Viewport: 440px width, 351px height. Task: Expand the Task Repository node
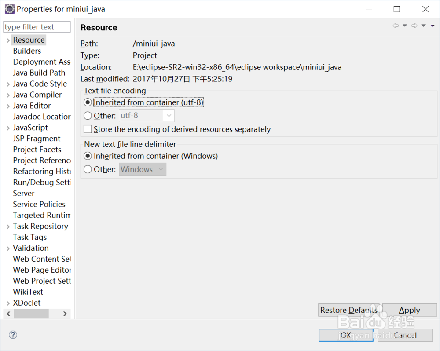(8, 227)
